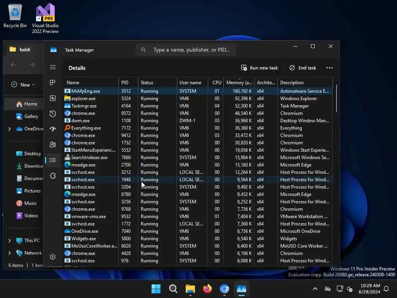Go back in File Explorer

point(14,65)
